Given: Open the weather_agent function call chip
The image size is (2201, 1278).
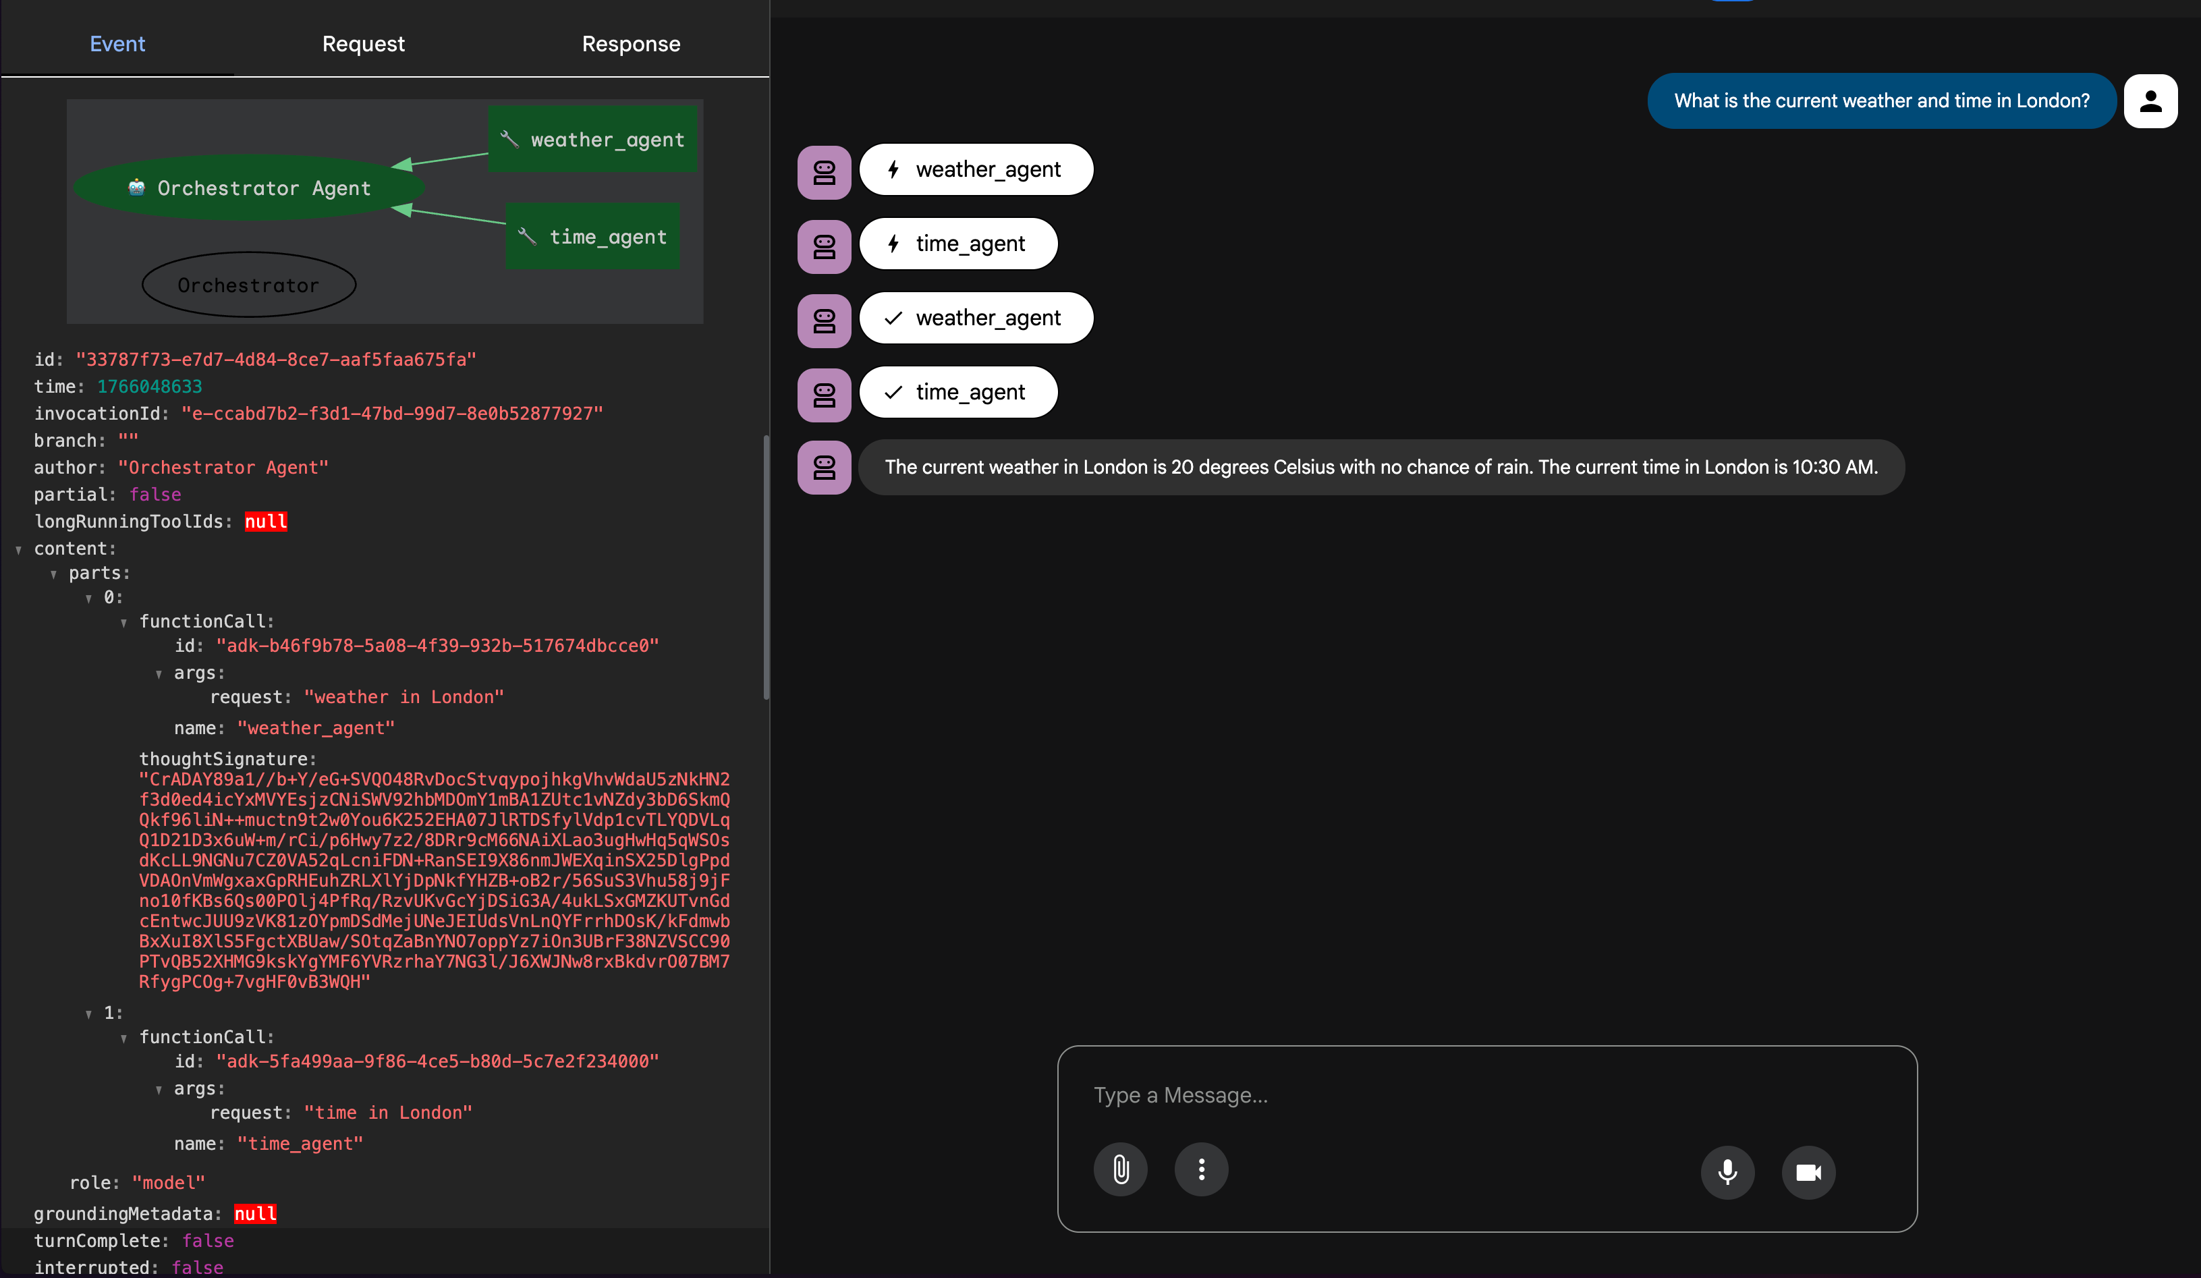Looking at the screenshot, I should coord(976,169).
